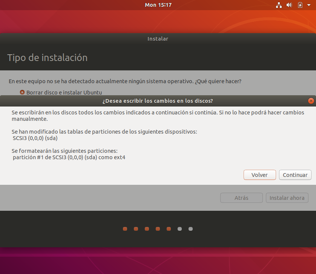This screenshot has width=316, height=274.
Task: Click the Instalar ahora button
Action: [287, 198]
